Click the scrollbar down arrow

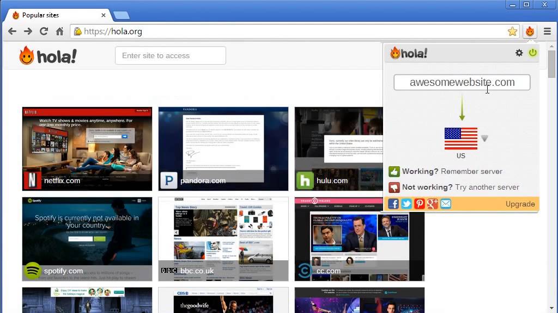coord(551,309)
